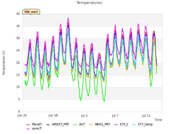Click the 25 y-axis tick label
This screenshot has height=134, width=179.
point(18,50)
